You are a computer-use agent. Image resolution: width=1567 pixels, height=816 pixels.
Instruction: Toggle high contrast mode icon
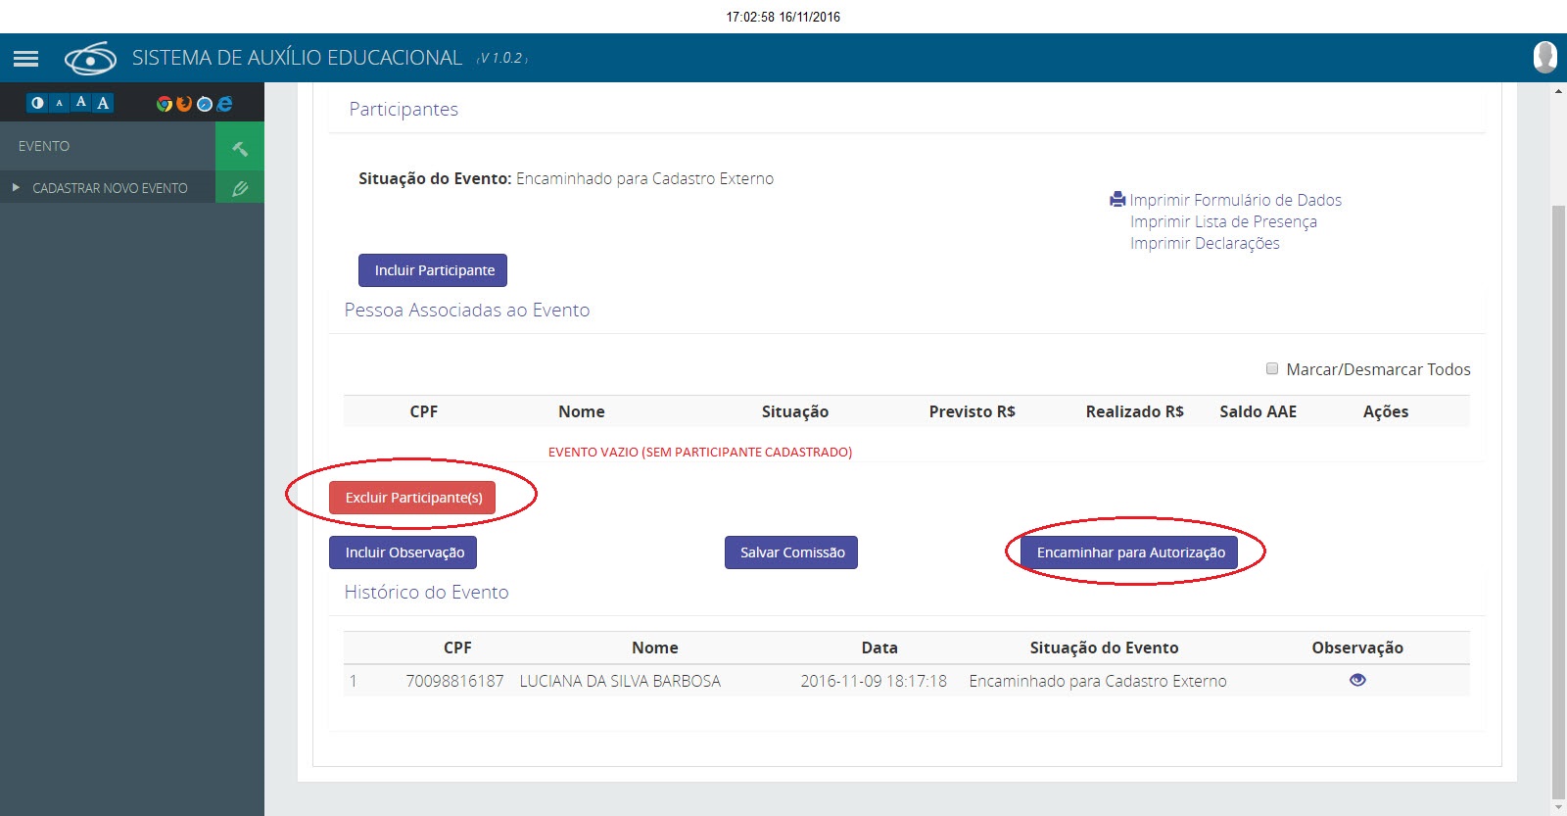point(37,103)
